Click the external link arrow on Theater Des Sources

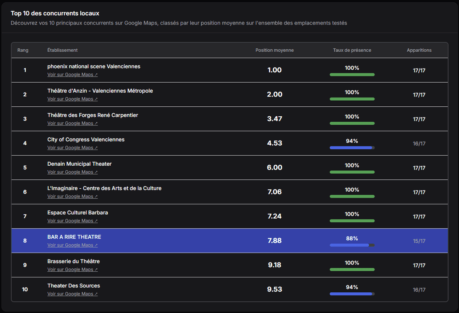(x=96, y=294)
